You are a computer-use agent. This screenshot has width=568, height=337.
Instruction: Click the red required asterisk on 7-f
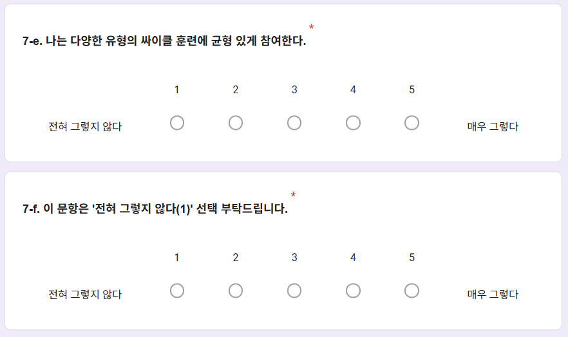pos(293,195)
